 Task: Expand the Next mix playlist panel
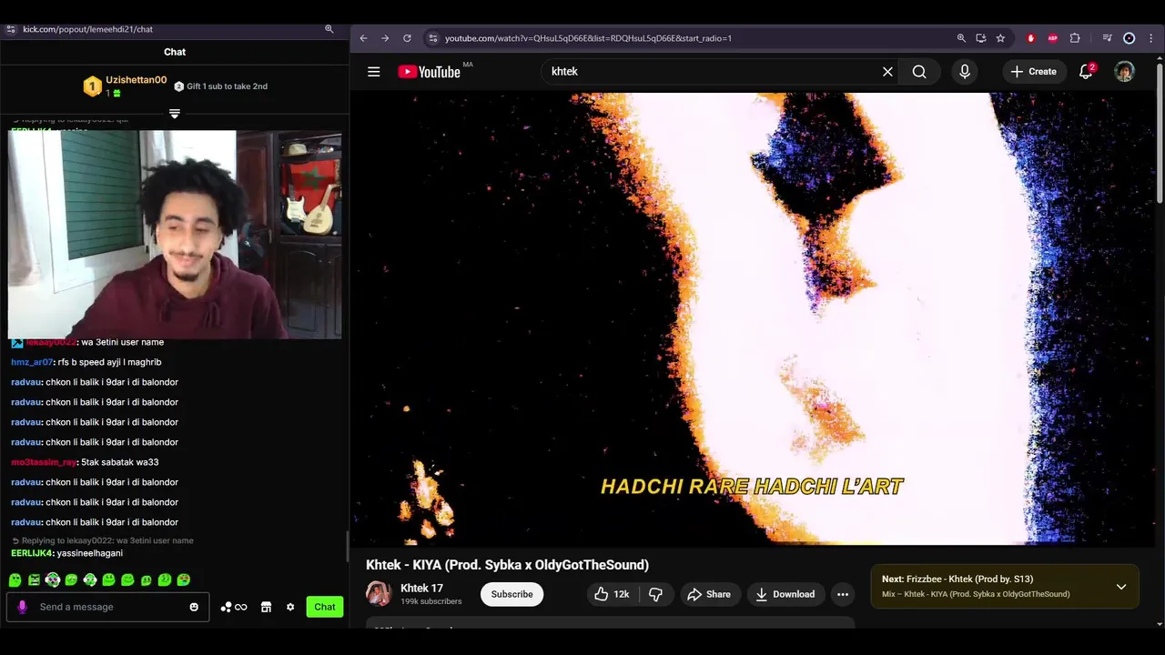(x=1121, y=587)
